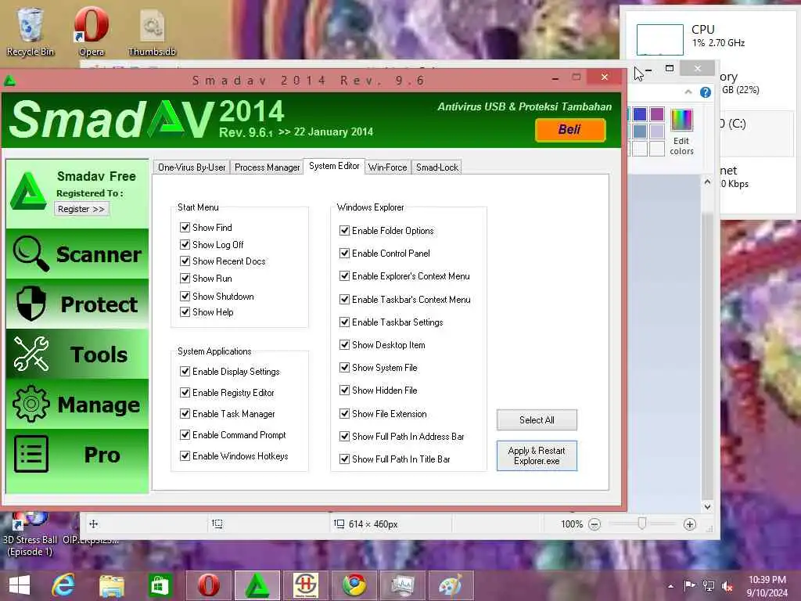Open Recycle Bin on the desktop
This screenshot has height=601, width=801.
pyautogui.click(x=31, y=31)
